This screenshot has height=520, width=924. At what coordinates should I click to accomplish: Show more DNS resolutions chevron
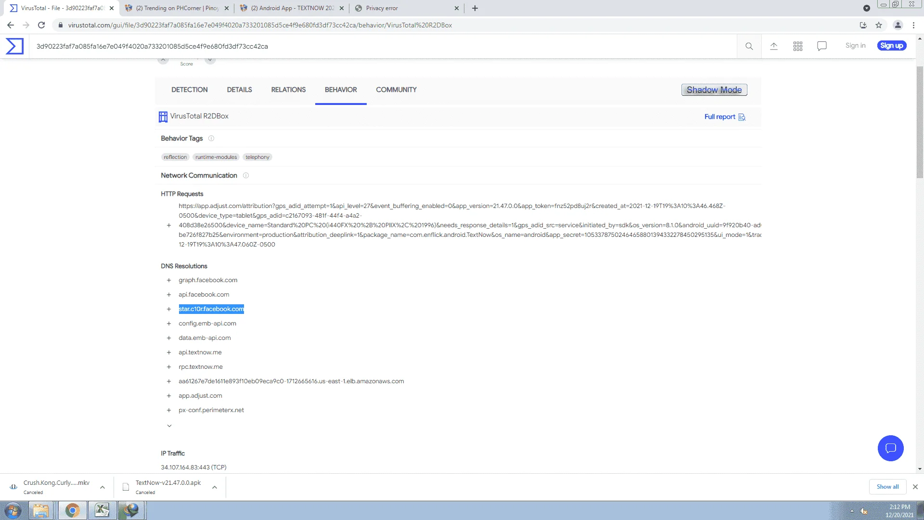click(169, 426)
